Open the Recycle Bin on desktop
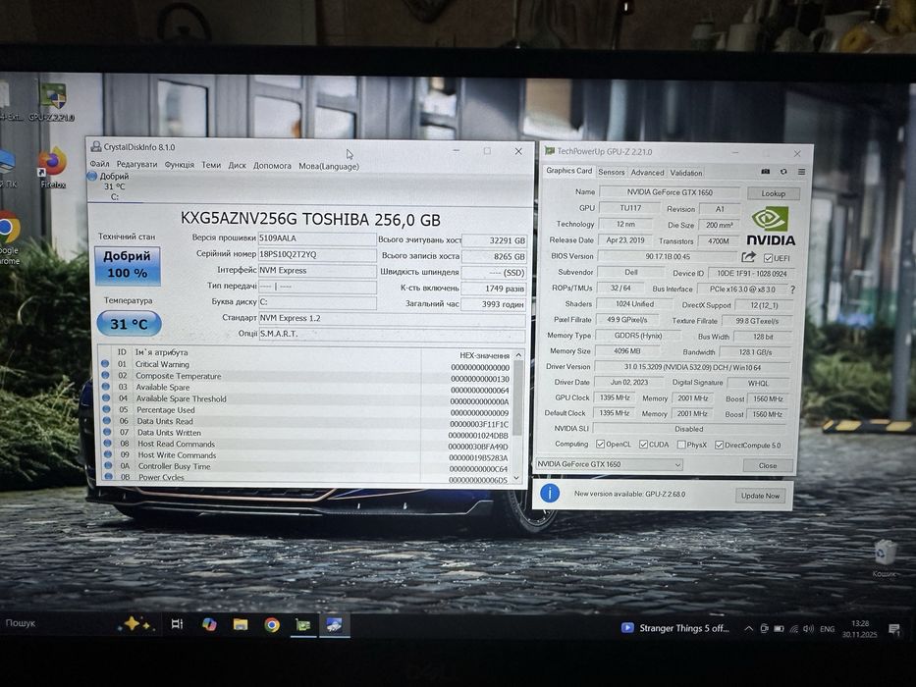Image resolution: width=916 pixels, height=687 pixels. tap(885, 557)
